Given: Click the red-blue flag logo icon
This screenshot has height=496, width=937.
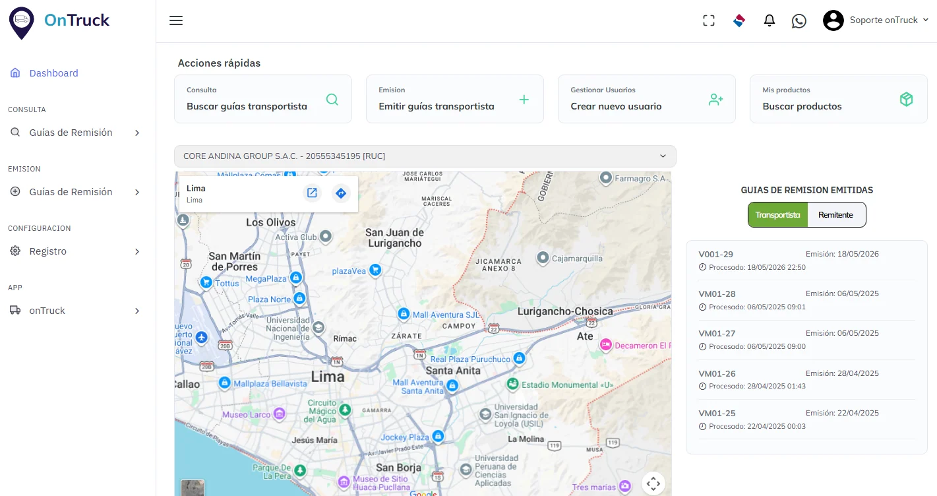Looking at the screenshot, I should click(739, 20).
